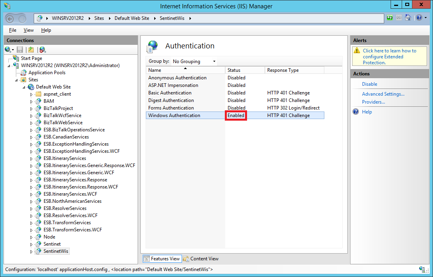Click the Node application icon in tree

(x=38, y=237)
